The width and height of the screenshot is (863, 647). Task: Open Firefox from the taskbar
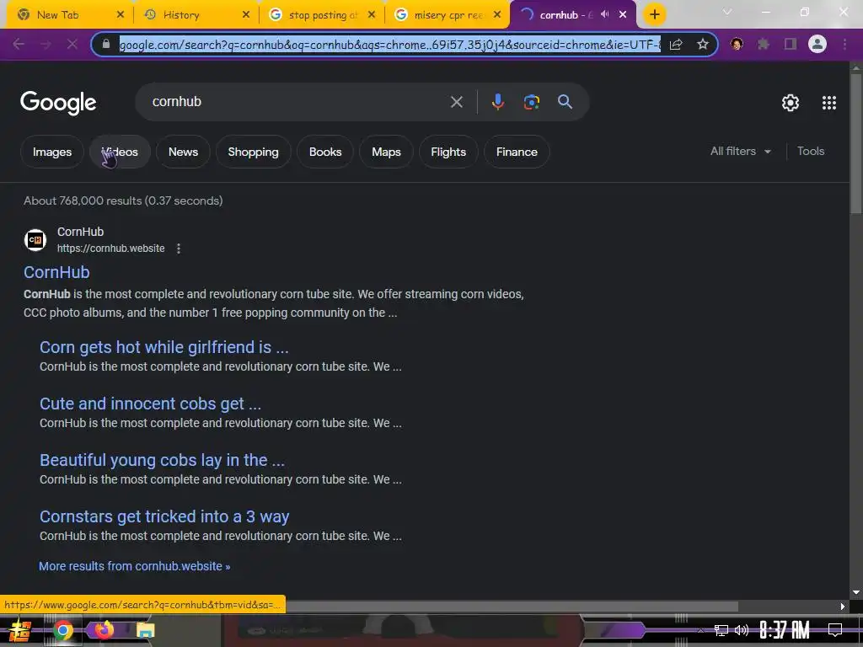click(x=104, y=629)
